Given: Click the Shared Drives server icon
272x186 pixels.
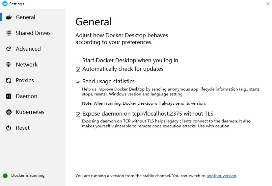Looking at the screenshot, I should pos(9,33).
